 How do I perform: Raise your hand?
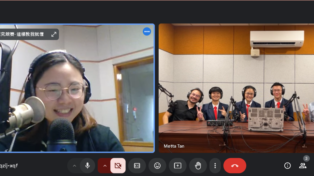coord(198,166)
